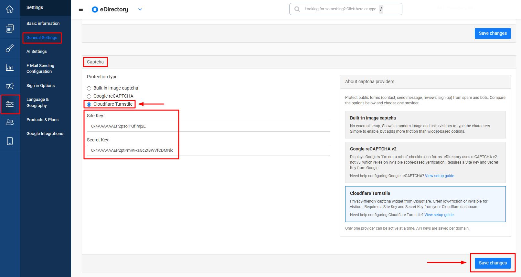Open the Design brush icon in sidebar
The width and height of the screenshot is (521, 277).
click(x=10, y=48)
